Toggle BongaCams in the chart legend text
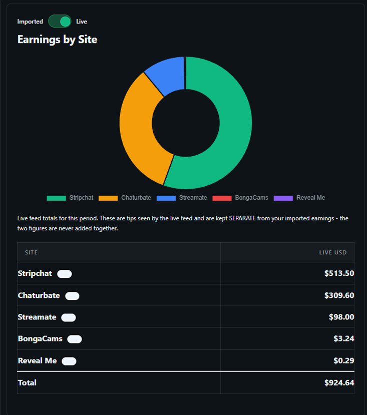This screenshot has height=415, width=367. [251, 198]
